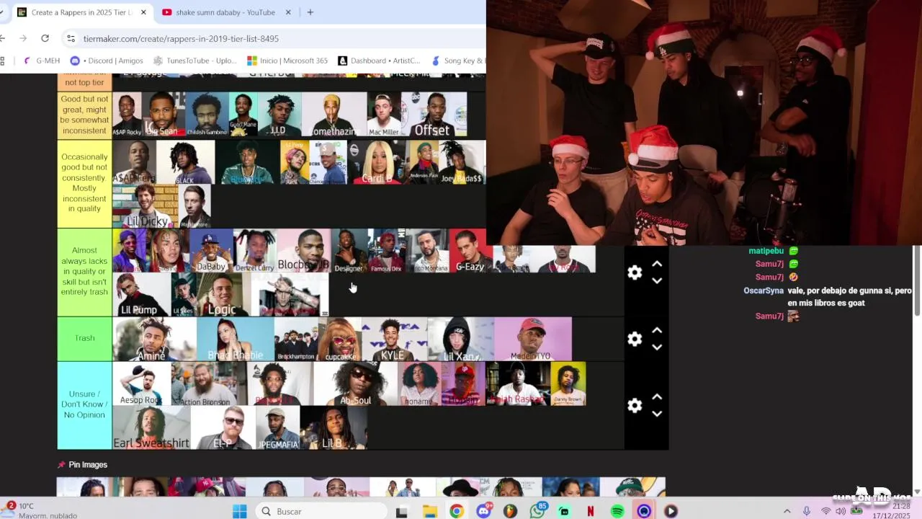Close the 'Create a Rappers in 2025' tab
Viewport: 922px width, 519px height.
tap(143, 12)
